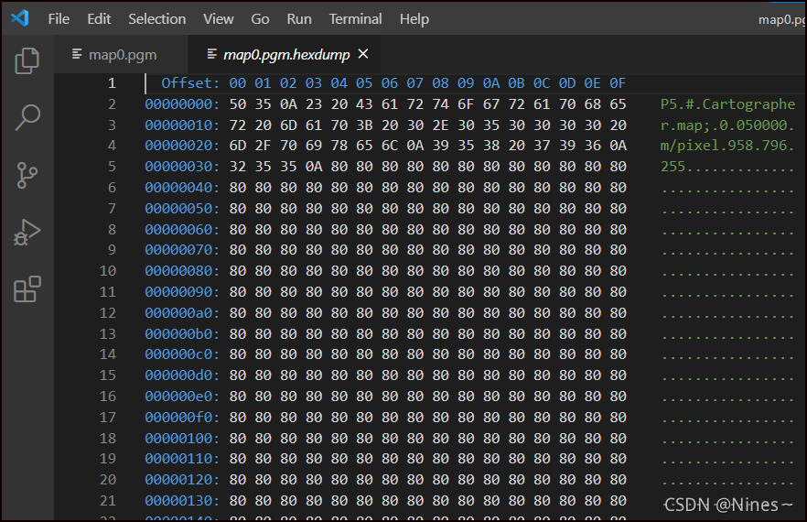This screenshot has width=807, height=522.
Task: Open the Terminal menu
Action: (x=356, y=19)
